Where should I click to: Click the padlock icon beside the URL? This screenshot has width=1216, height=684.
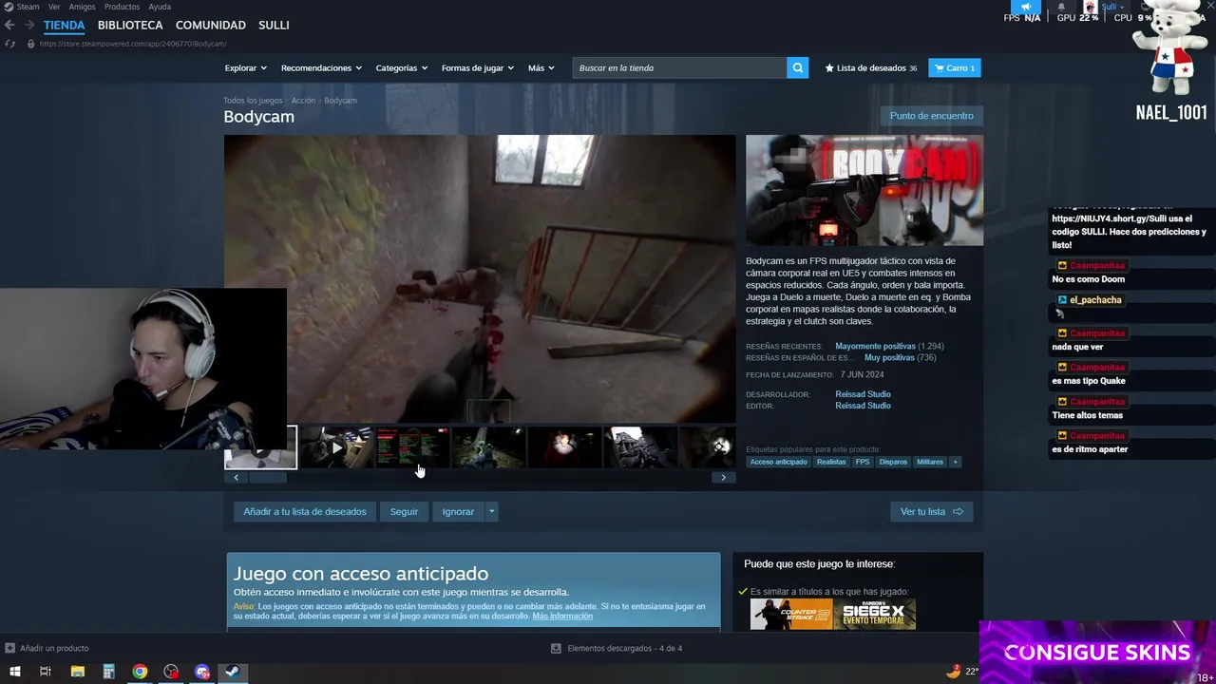[x=30, y=44]
